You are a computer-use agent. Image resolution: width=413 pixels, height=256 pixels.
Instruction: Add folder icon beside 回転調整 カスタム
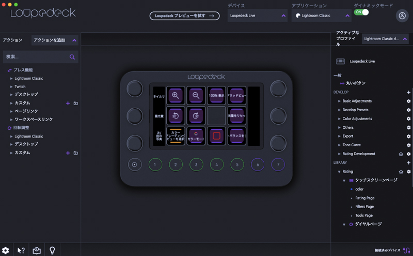click(75, 153)
